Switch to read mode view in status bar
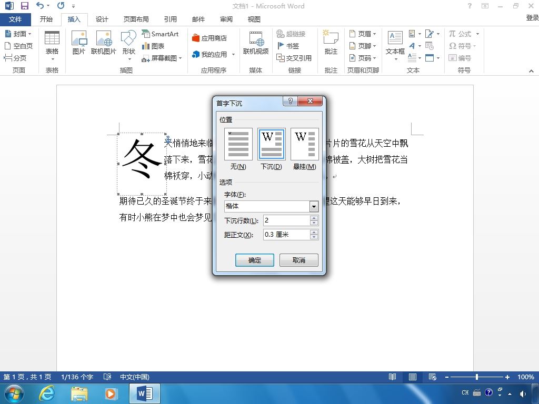 [392, 377]
